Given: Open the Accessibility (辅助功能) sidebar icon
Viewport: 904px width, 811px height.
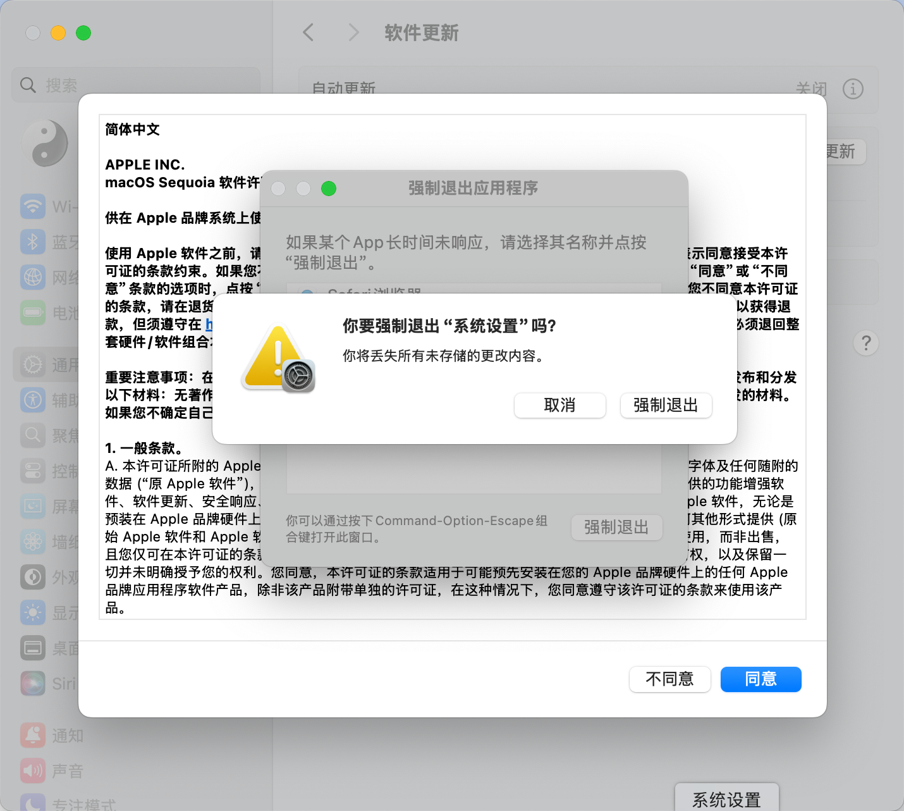Looking at the screenshot, I should 33,400.
